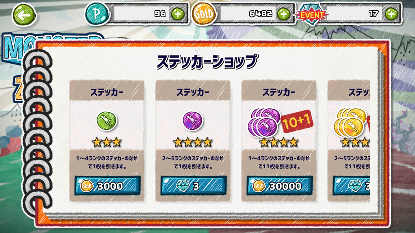Viewport: 415px width, 233px height.
Task: Tap the green back arrow button
Action: pyautogui.click(x=24, y=15)
